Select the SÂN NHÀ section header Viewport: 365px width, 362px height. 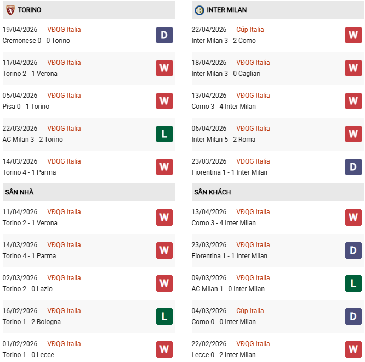[20, 192]
